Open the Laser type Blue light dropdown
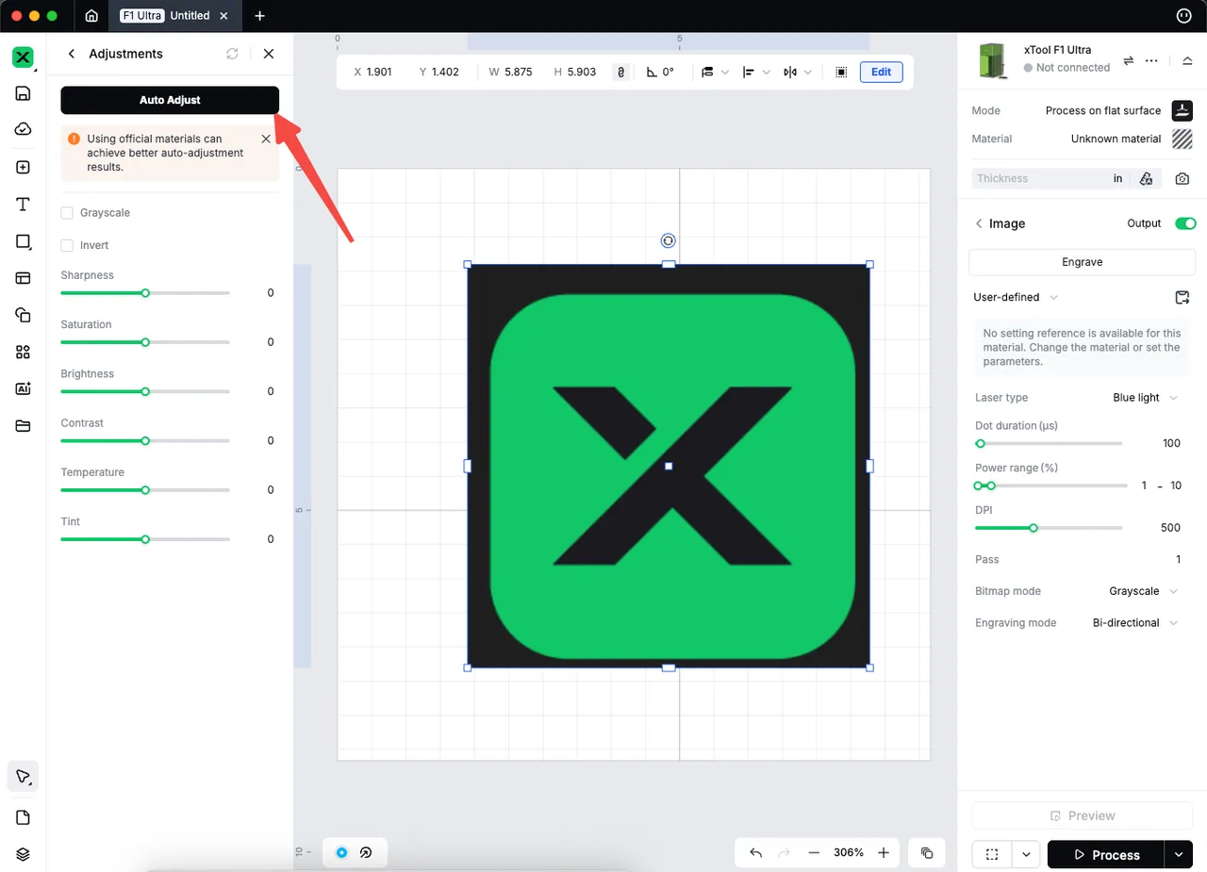Viewport: 1207px width, 872px height. tap(1145, 398)
